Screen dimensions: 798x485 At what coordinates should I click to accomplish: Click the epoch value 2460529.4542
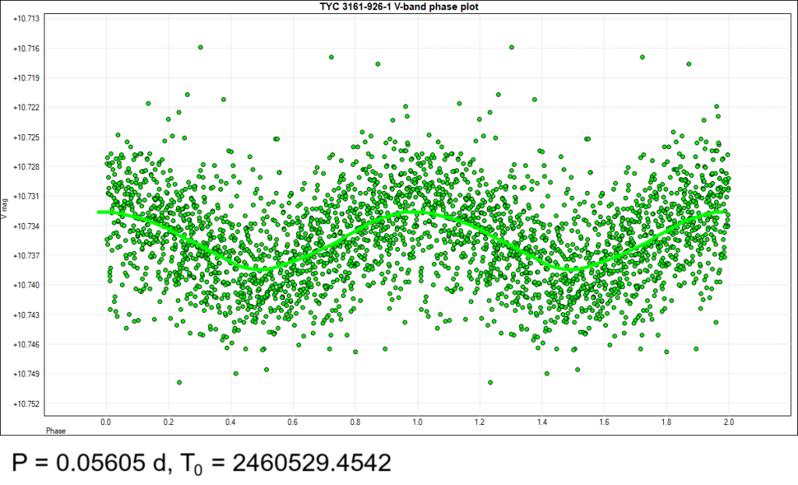coord(312,462)
